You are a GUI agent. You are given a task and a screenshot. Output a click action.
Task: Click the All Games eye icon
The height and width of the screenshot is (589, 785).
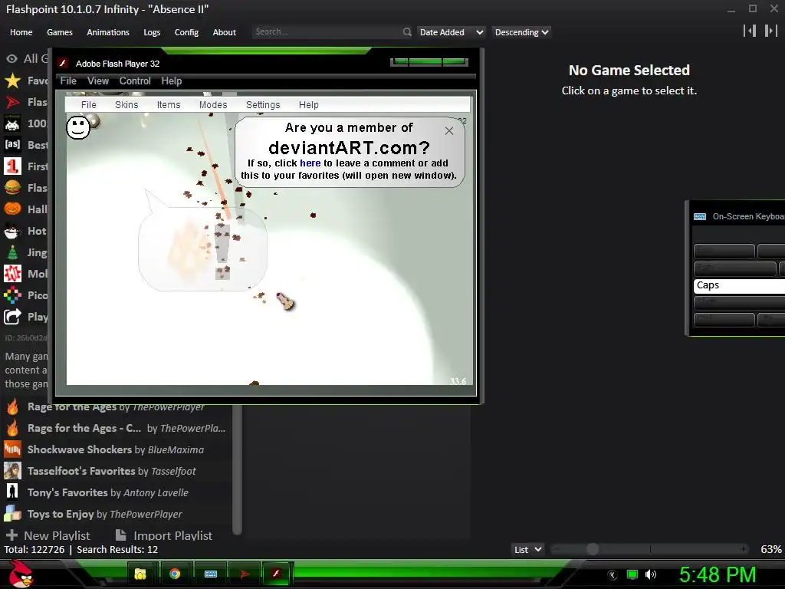click(11, 58)
